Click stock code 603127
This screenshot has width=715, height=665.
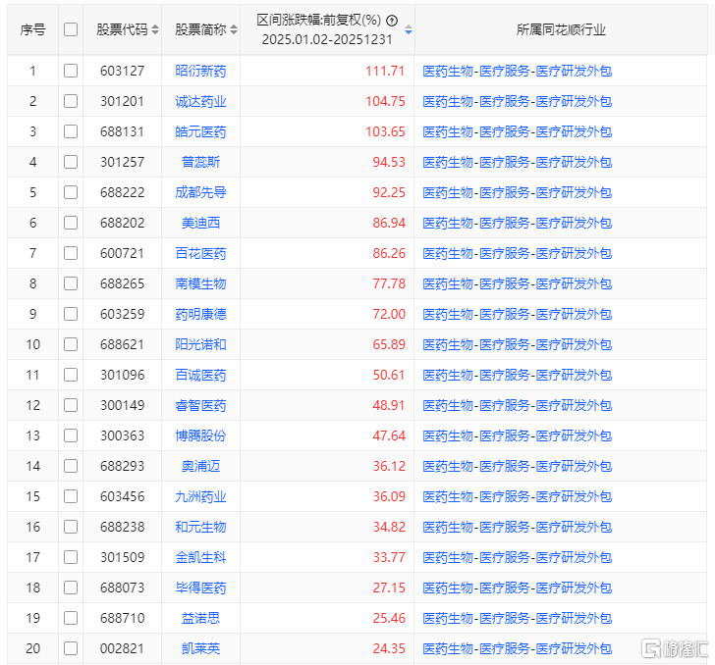click(122, 71)
